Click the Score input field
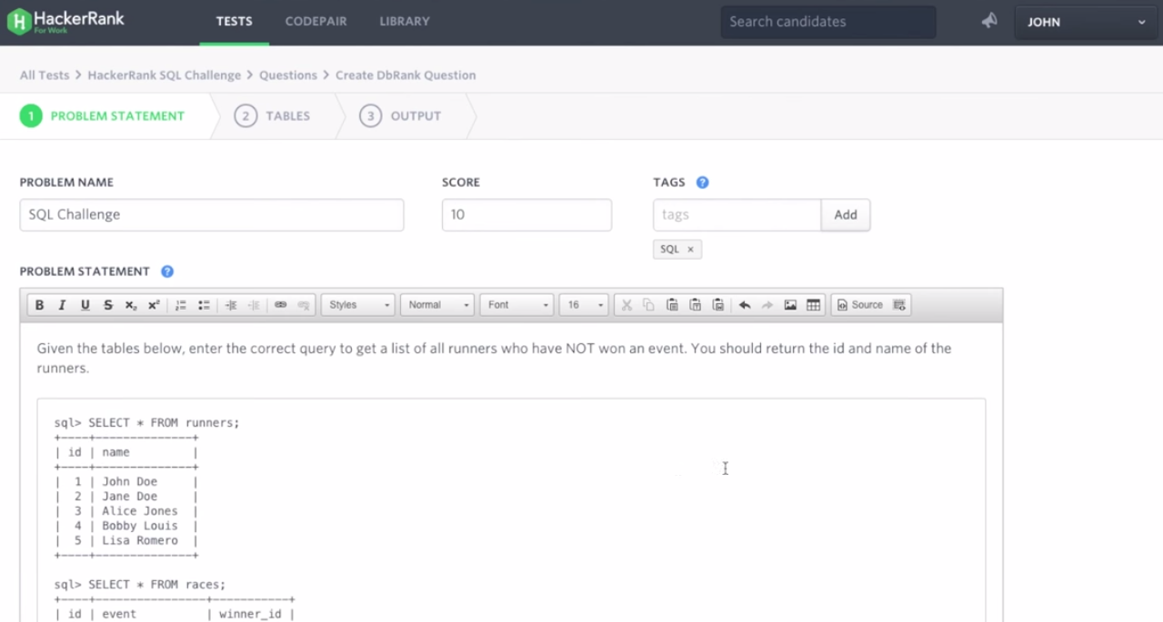This screenshot has height=622, width=1163. (x=526, y=215)
